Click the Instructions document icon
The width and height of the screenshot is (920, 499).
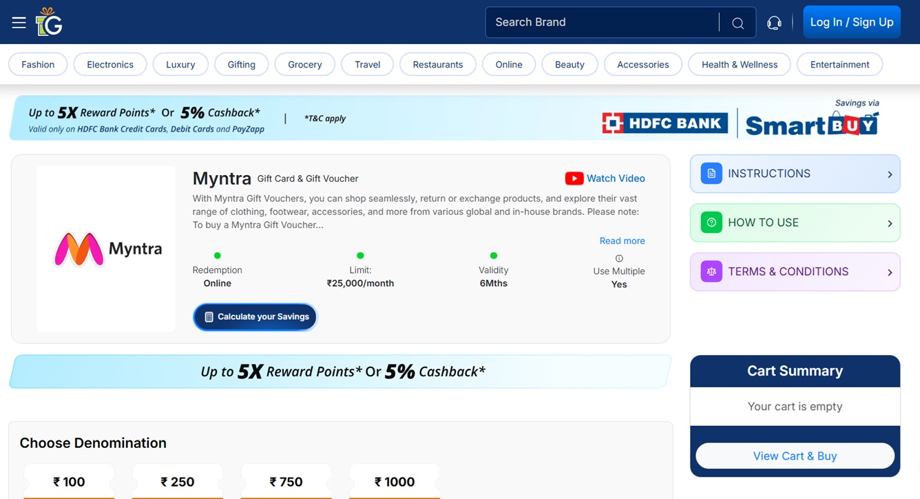click(711, 174)
